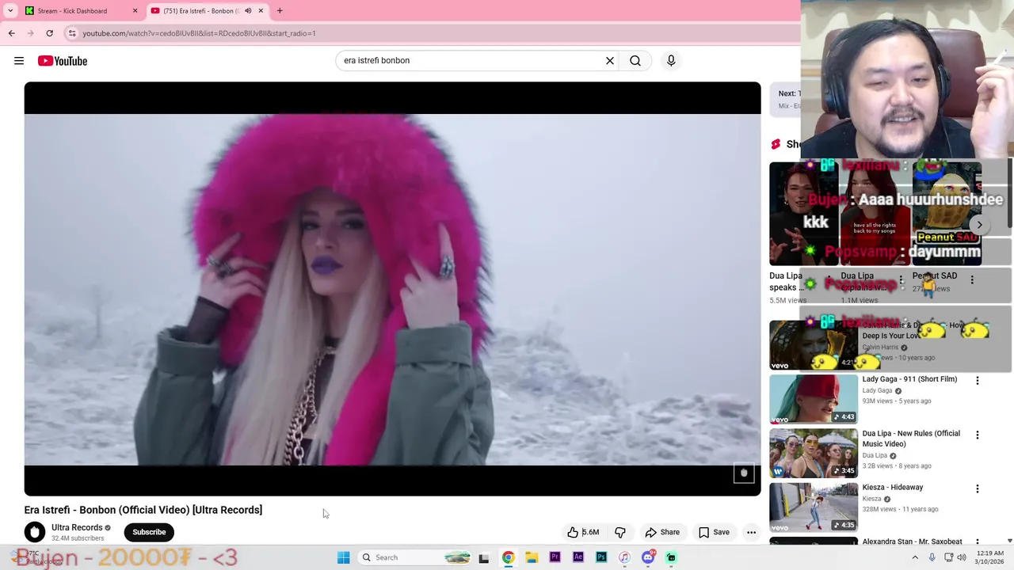Launch Photoshop from taskbar

[x=601, y=557]
